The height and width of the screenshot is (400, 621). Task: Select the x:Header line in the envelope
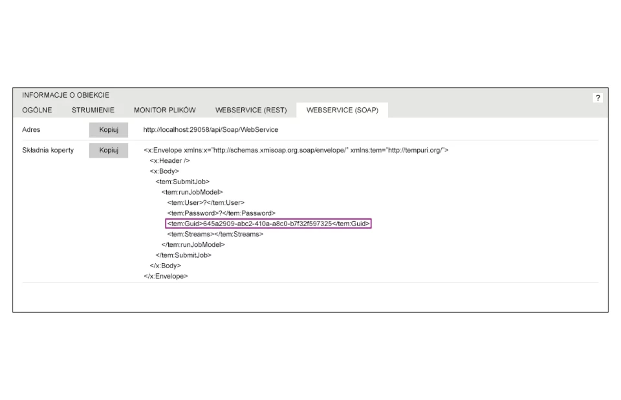pyautogui.click(x=169, y=161)
